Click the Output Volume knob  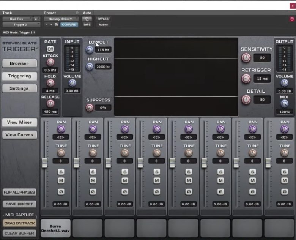pyautogui.click(x=285, y=83)
